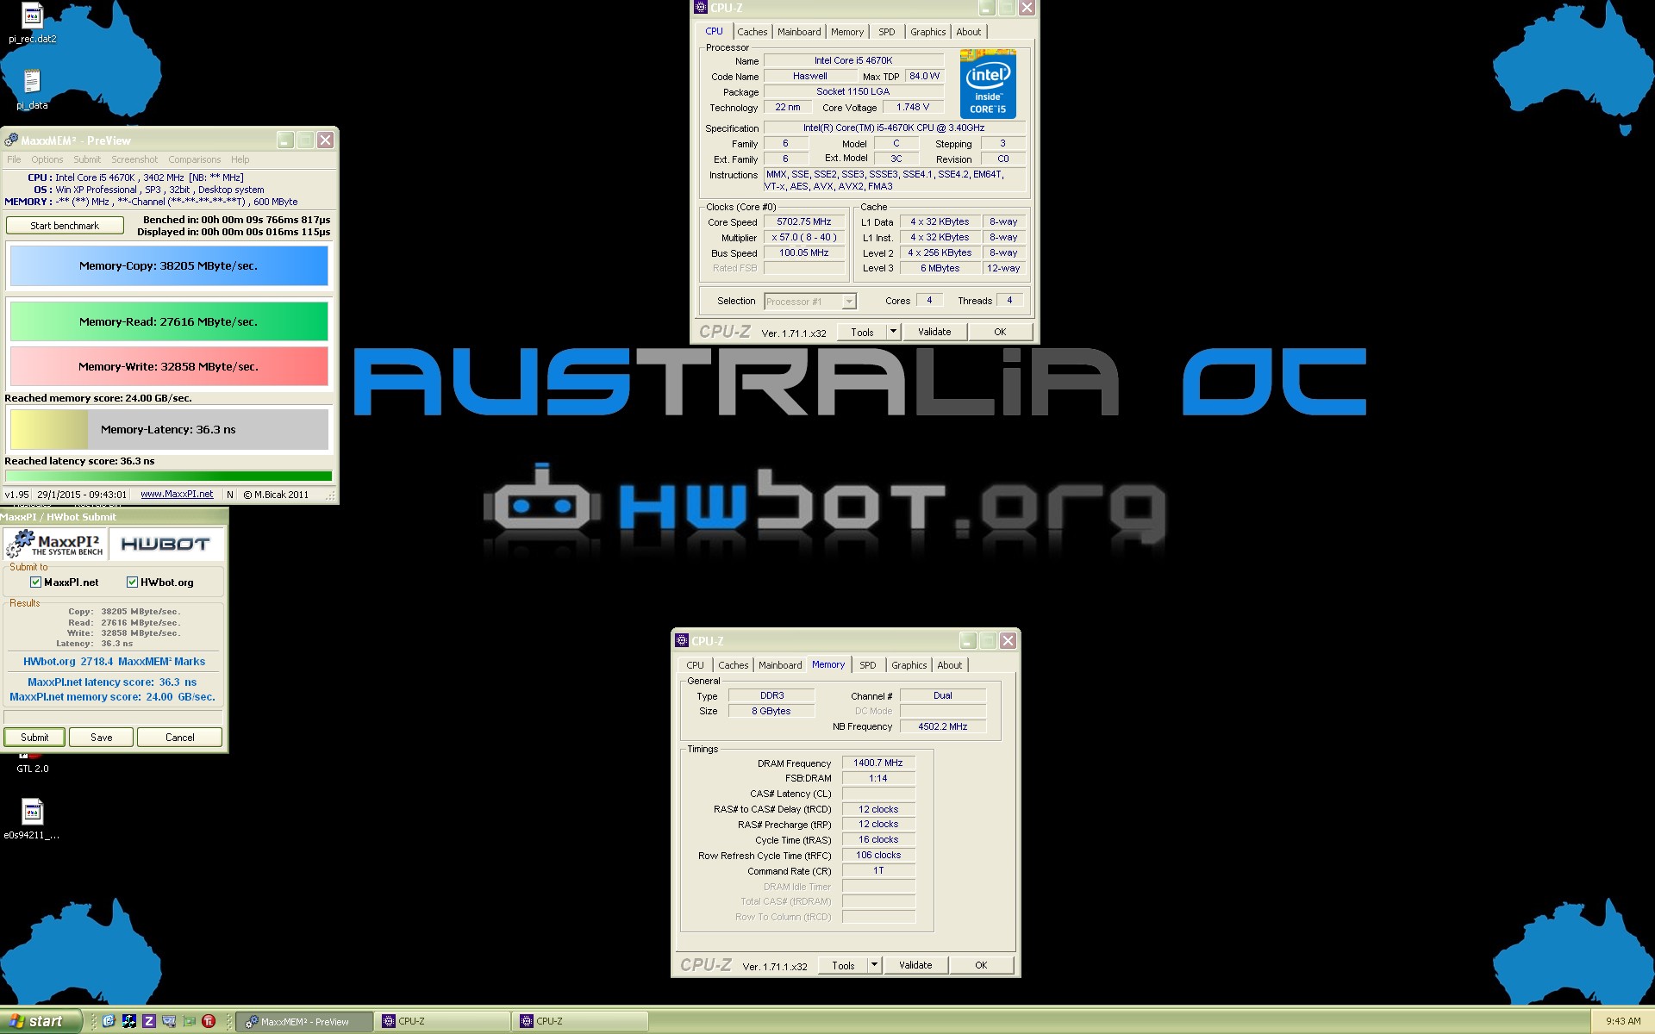The height and width of the screenshot is (1034, 1655).
Task: Toggle the HWbot.org submit checkbox
Action: tap(132, 582)
